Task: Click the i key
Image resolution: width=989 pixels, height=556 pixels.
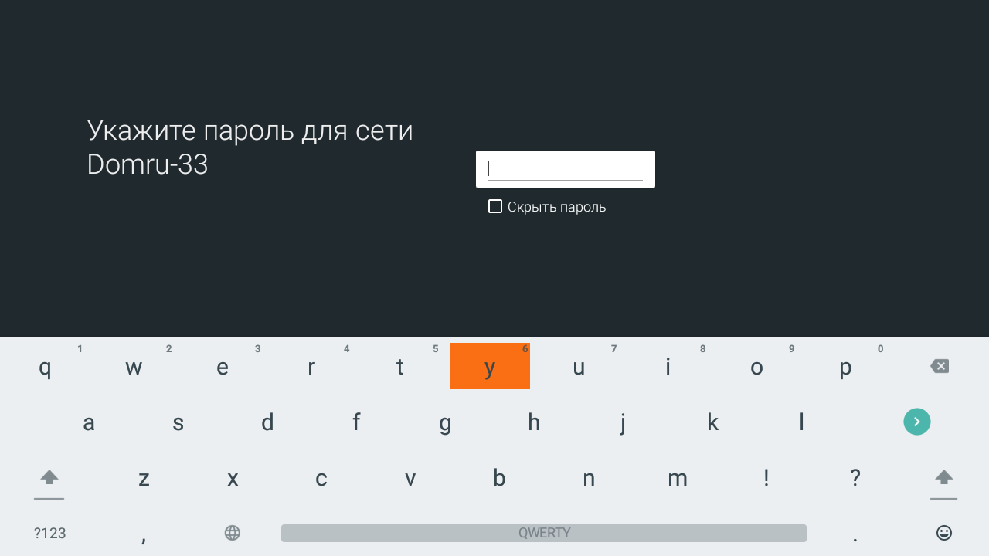Action: (x=668, y=366)
